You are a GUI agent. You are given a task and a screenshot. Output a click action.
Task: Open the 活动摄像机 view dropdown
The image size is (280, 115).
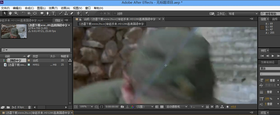tap(177, 107)
